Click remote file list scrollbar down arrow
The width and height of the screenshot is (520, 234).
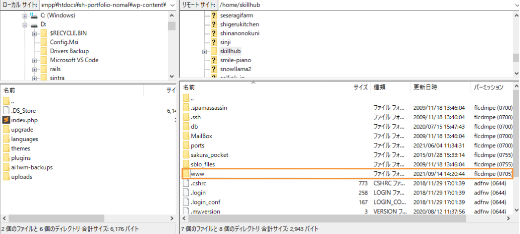516,210
